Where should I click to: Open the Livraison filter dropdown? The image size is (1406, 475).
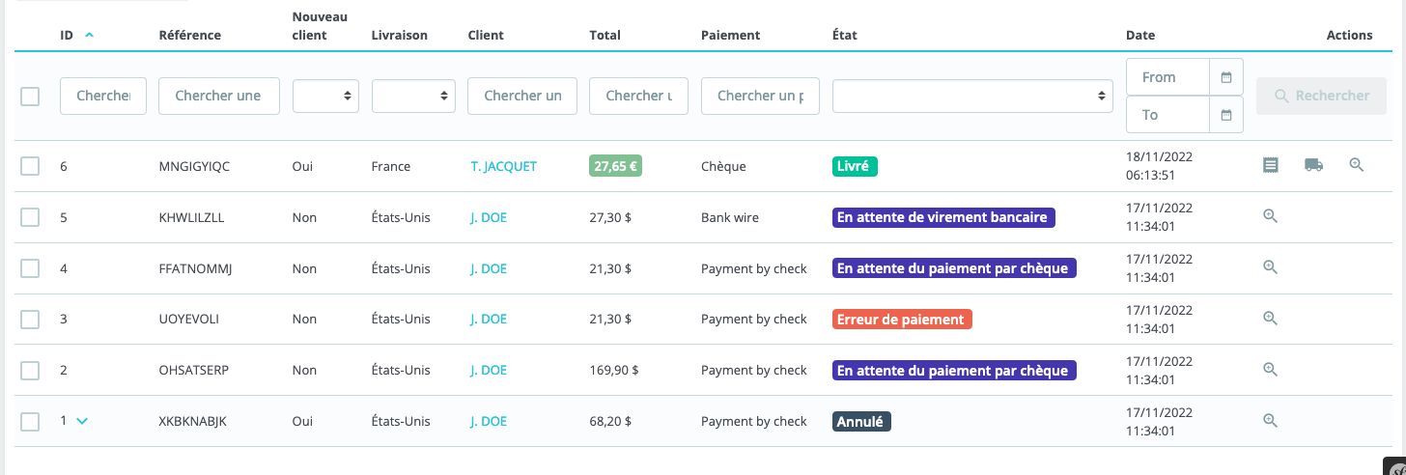[x=413, y=96]
